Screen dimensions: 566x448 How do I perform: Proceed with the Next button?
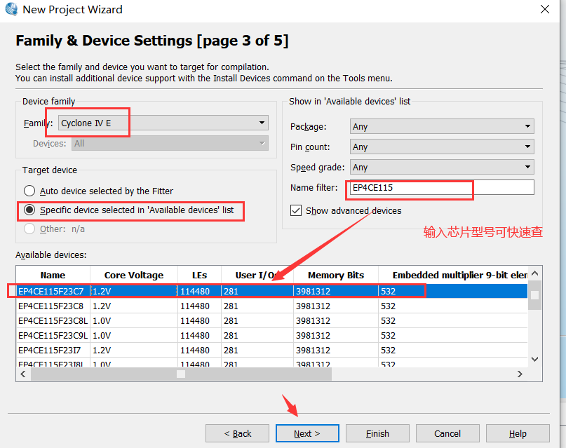pos(307,433)
